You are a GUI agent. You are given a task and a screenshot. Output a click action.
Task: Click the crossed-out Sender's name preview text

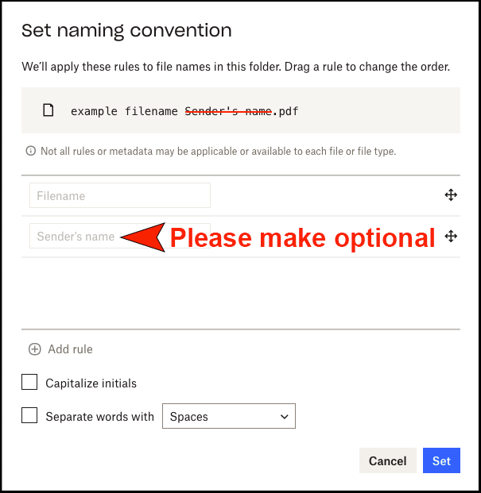228,111
